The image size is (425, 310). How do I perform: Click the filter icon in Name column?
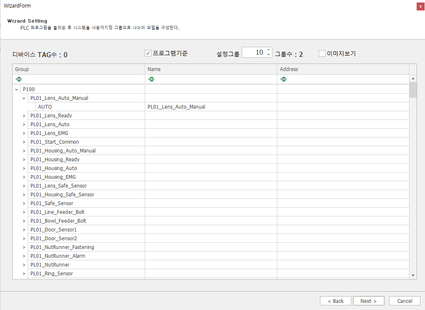[150, 79]
